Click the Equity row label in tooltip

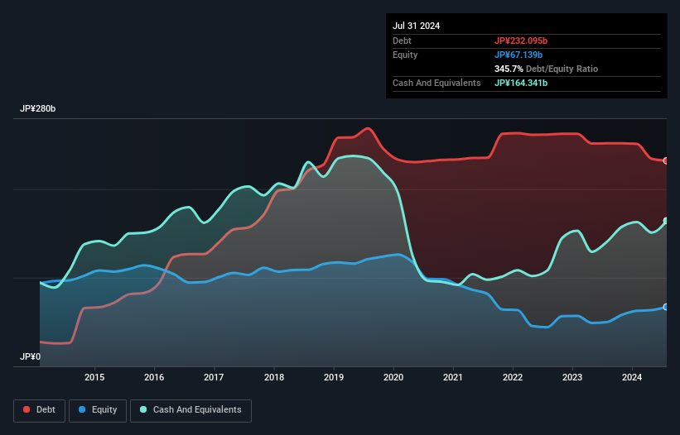405,55
